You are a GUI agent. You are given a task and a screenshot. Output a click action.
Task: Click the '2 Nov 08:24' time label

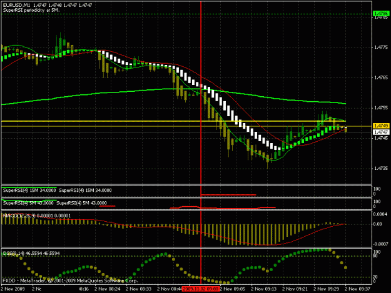(x=108, y=289)
